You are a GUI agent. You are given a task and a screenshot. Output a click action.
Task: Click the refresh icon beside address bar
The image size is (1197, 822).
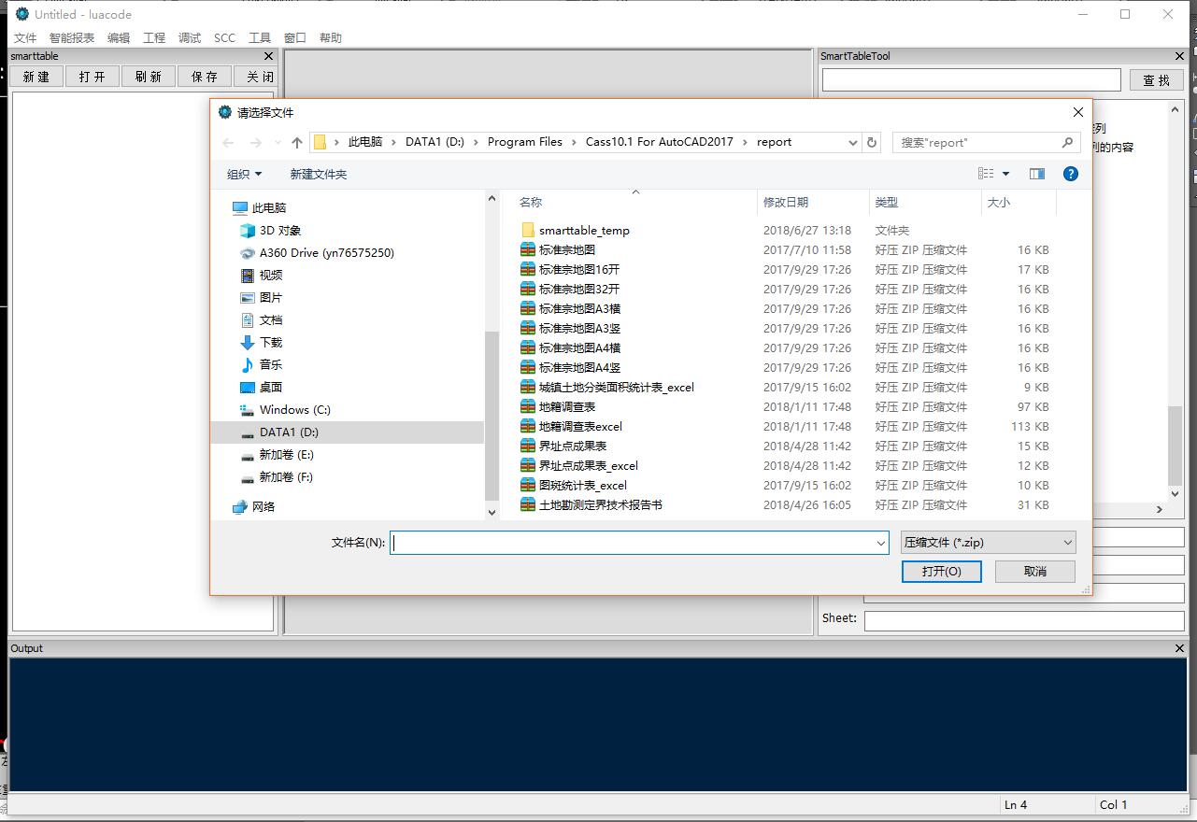872,142
